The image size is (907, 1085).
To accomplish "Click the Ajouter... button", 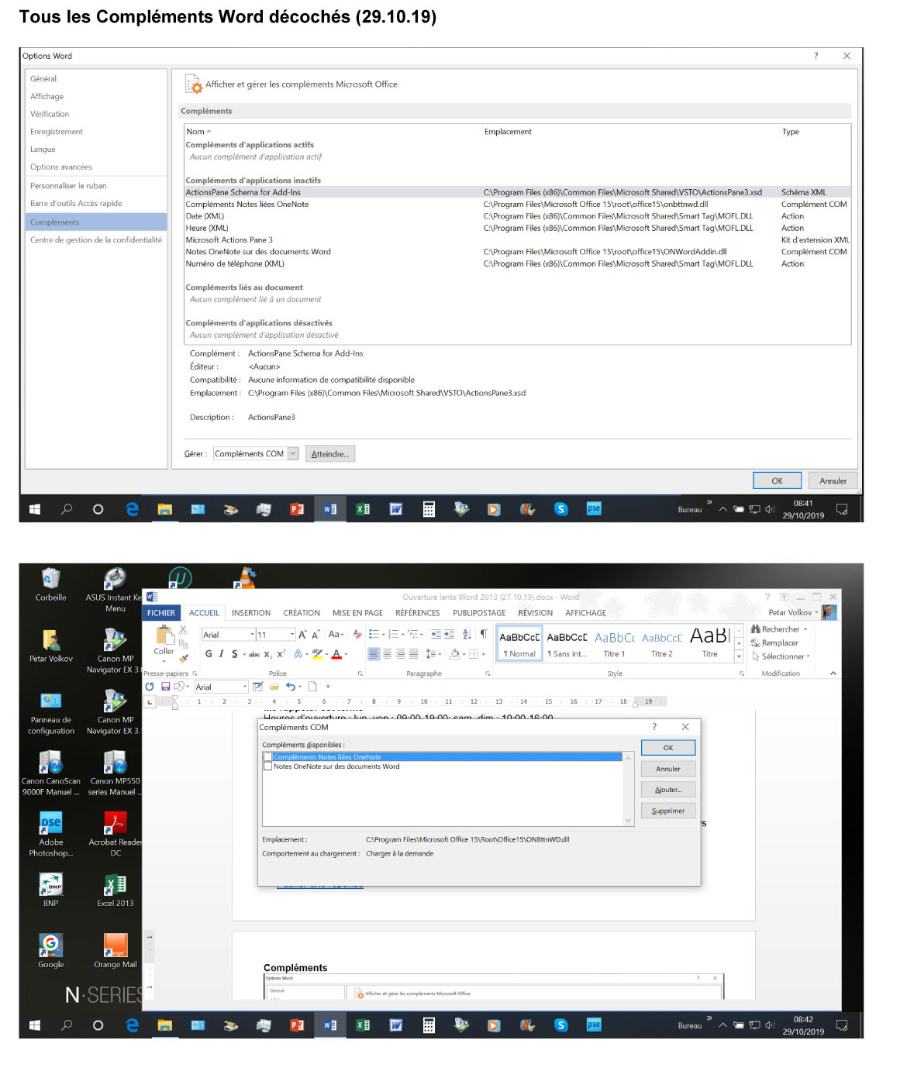I will click(x=668, y=790).
